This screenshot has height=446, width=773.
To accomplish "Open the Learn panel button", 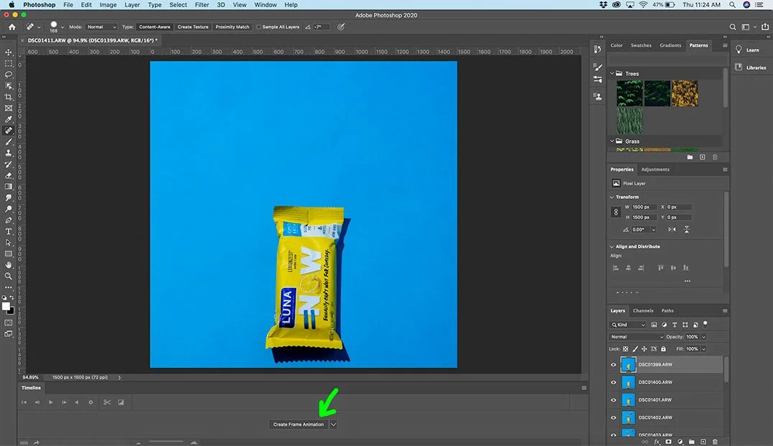I will pos(748,50).
